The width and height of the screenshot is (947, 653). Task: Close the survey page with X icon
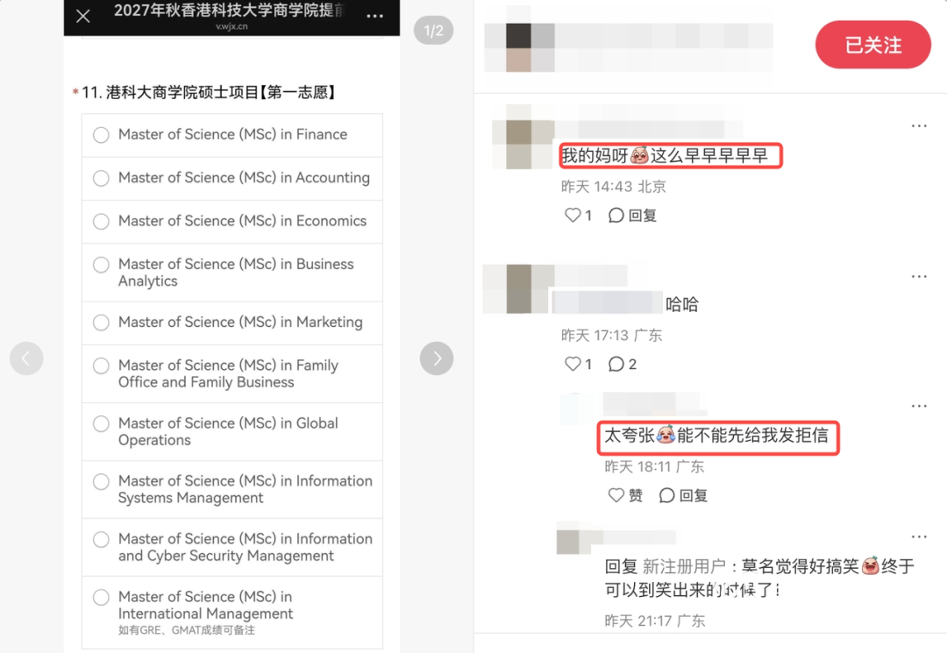pyautogui.click(x=83, y=16)
